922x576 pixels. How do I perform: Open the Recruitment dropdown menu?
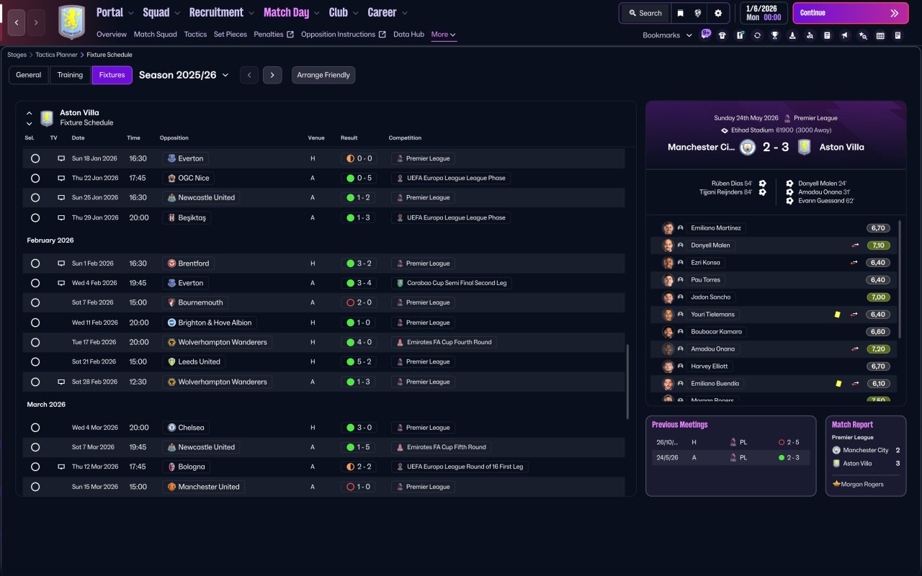click(x=222, y=13)
